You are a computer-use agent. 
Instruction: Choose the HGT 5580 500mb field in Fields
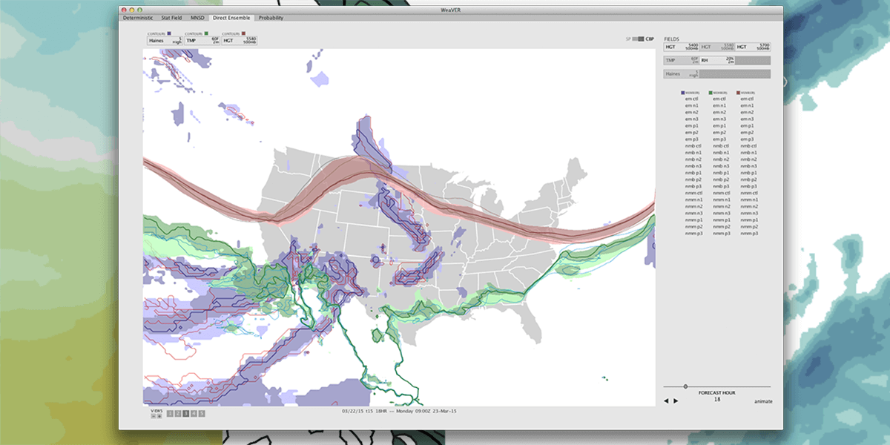point(717,47)
